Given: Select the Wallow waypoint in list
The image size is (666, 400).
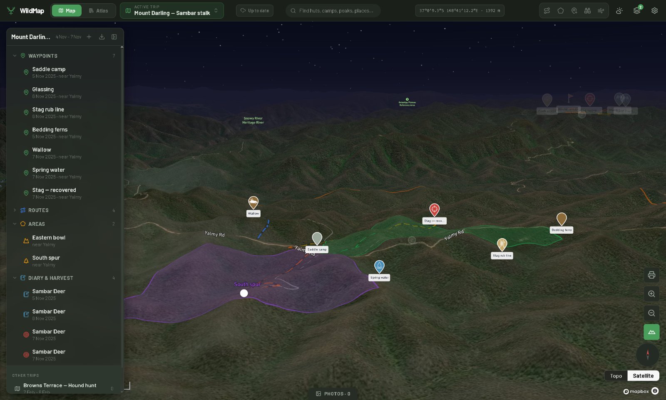Looking at the screenshot, I should point(65,153).
